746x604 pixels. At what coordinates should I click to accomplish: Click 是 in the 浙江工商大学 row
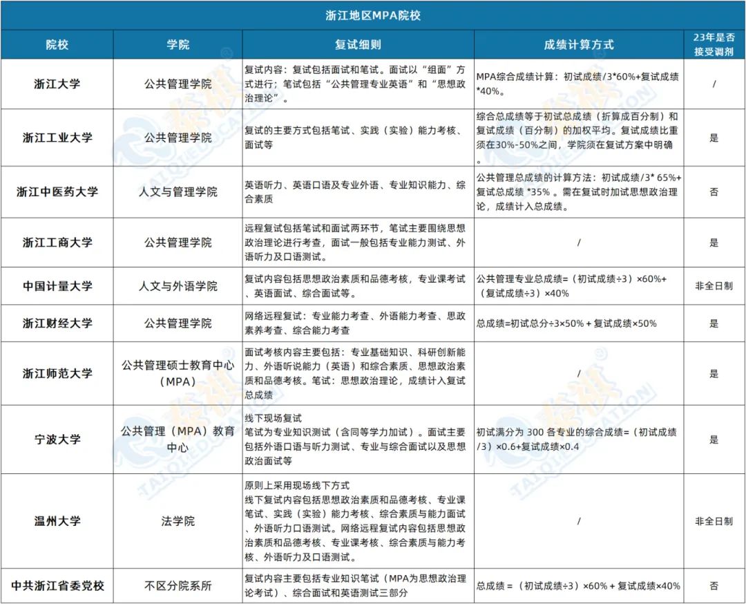point(714,243)
